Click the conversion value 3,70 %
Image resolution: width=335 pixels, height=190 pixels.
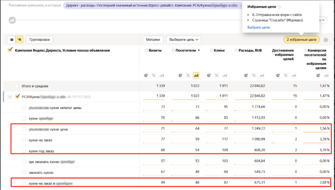[325, 150]
